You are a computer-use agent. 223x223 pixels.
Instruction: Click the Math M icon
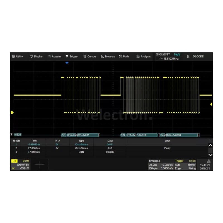tap(120, 57)
